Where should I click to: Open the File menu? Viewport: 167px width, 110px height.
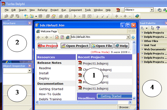point(7,10)
